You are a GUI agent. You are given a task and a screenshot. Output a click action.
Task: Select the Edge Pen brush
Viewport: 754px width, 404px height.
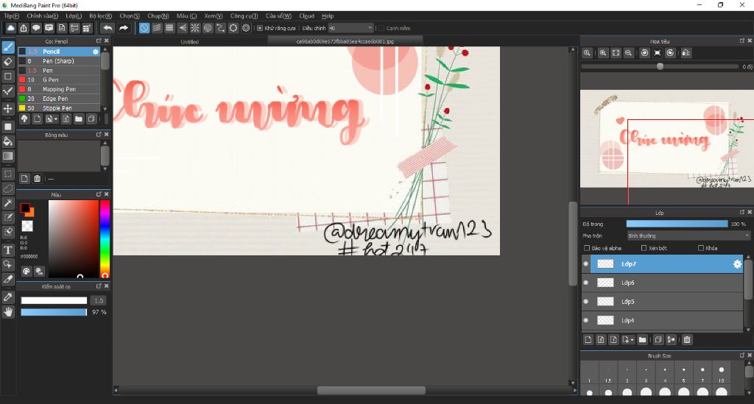(x=59, y=99)
